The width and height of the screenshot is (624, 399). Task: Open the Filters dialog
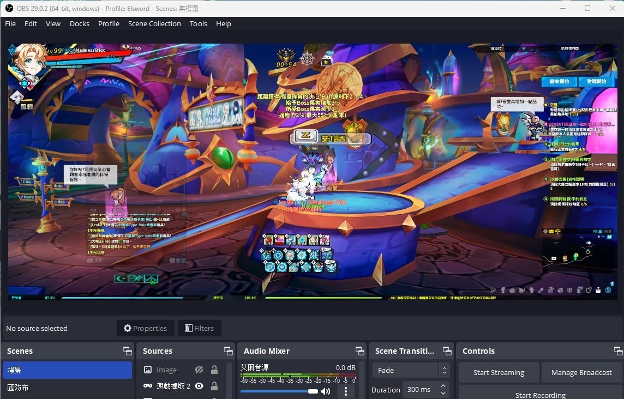(x=199, y=328)
